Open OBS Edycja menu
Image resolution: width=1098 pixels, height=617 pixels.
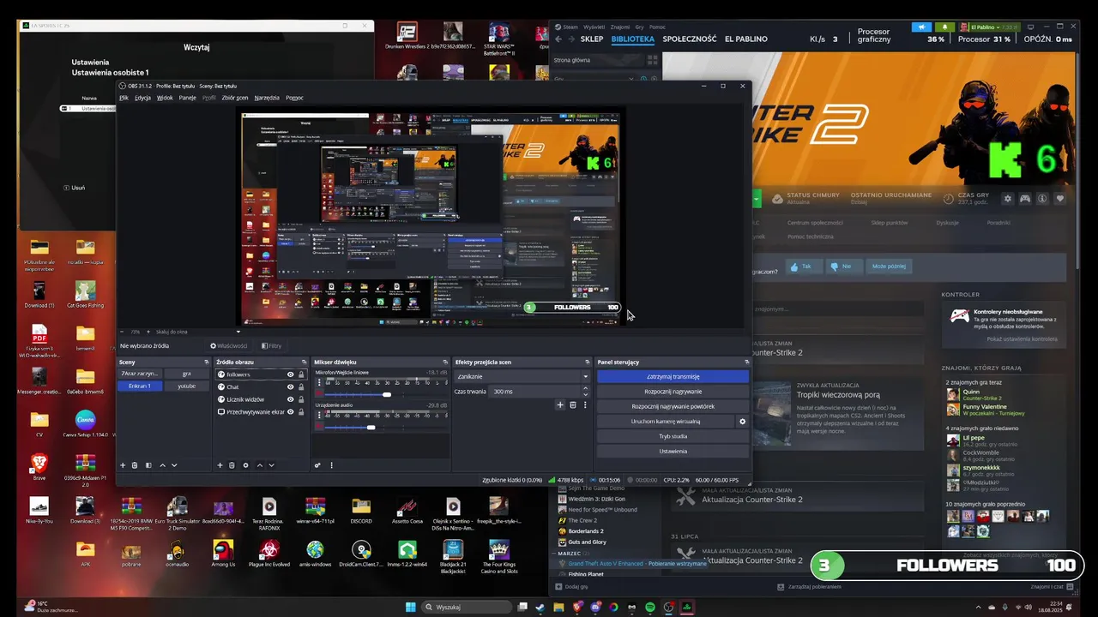142,98
